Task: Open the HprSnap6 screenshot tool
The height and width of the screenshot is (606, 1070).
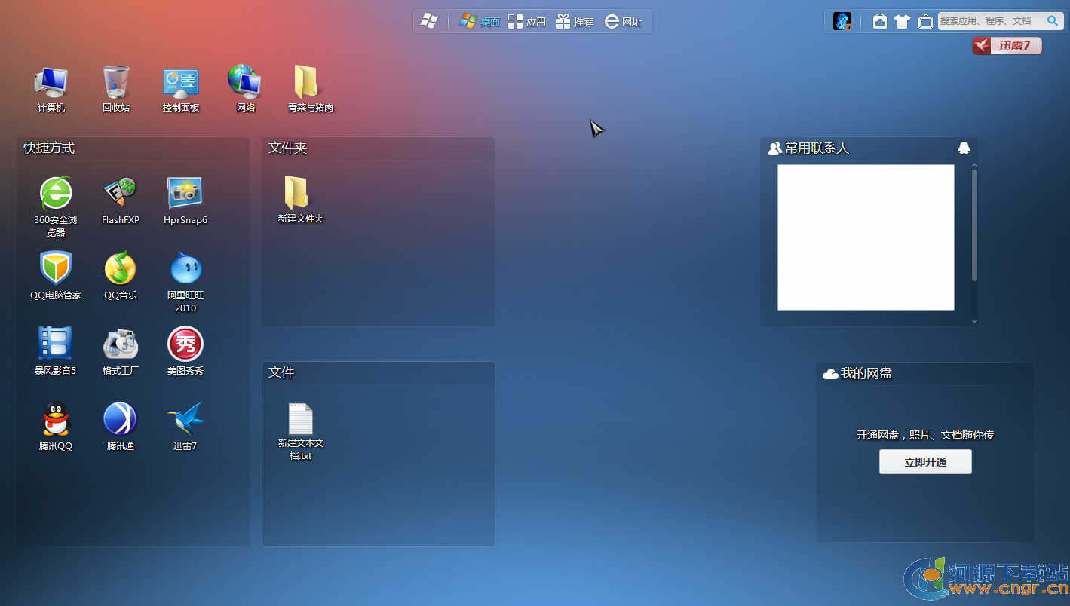Action: 185,194
